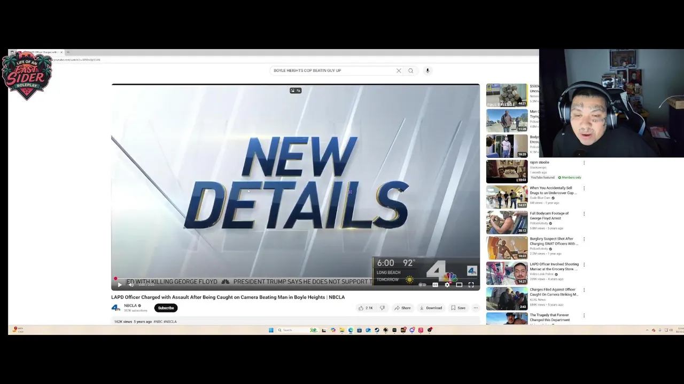Open options for Tragedy that Forever Changed video
The height and width of the screenshot is (384, 684).
(584, 316)
